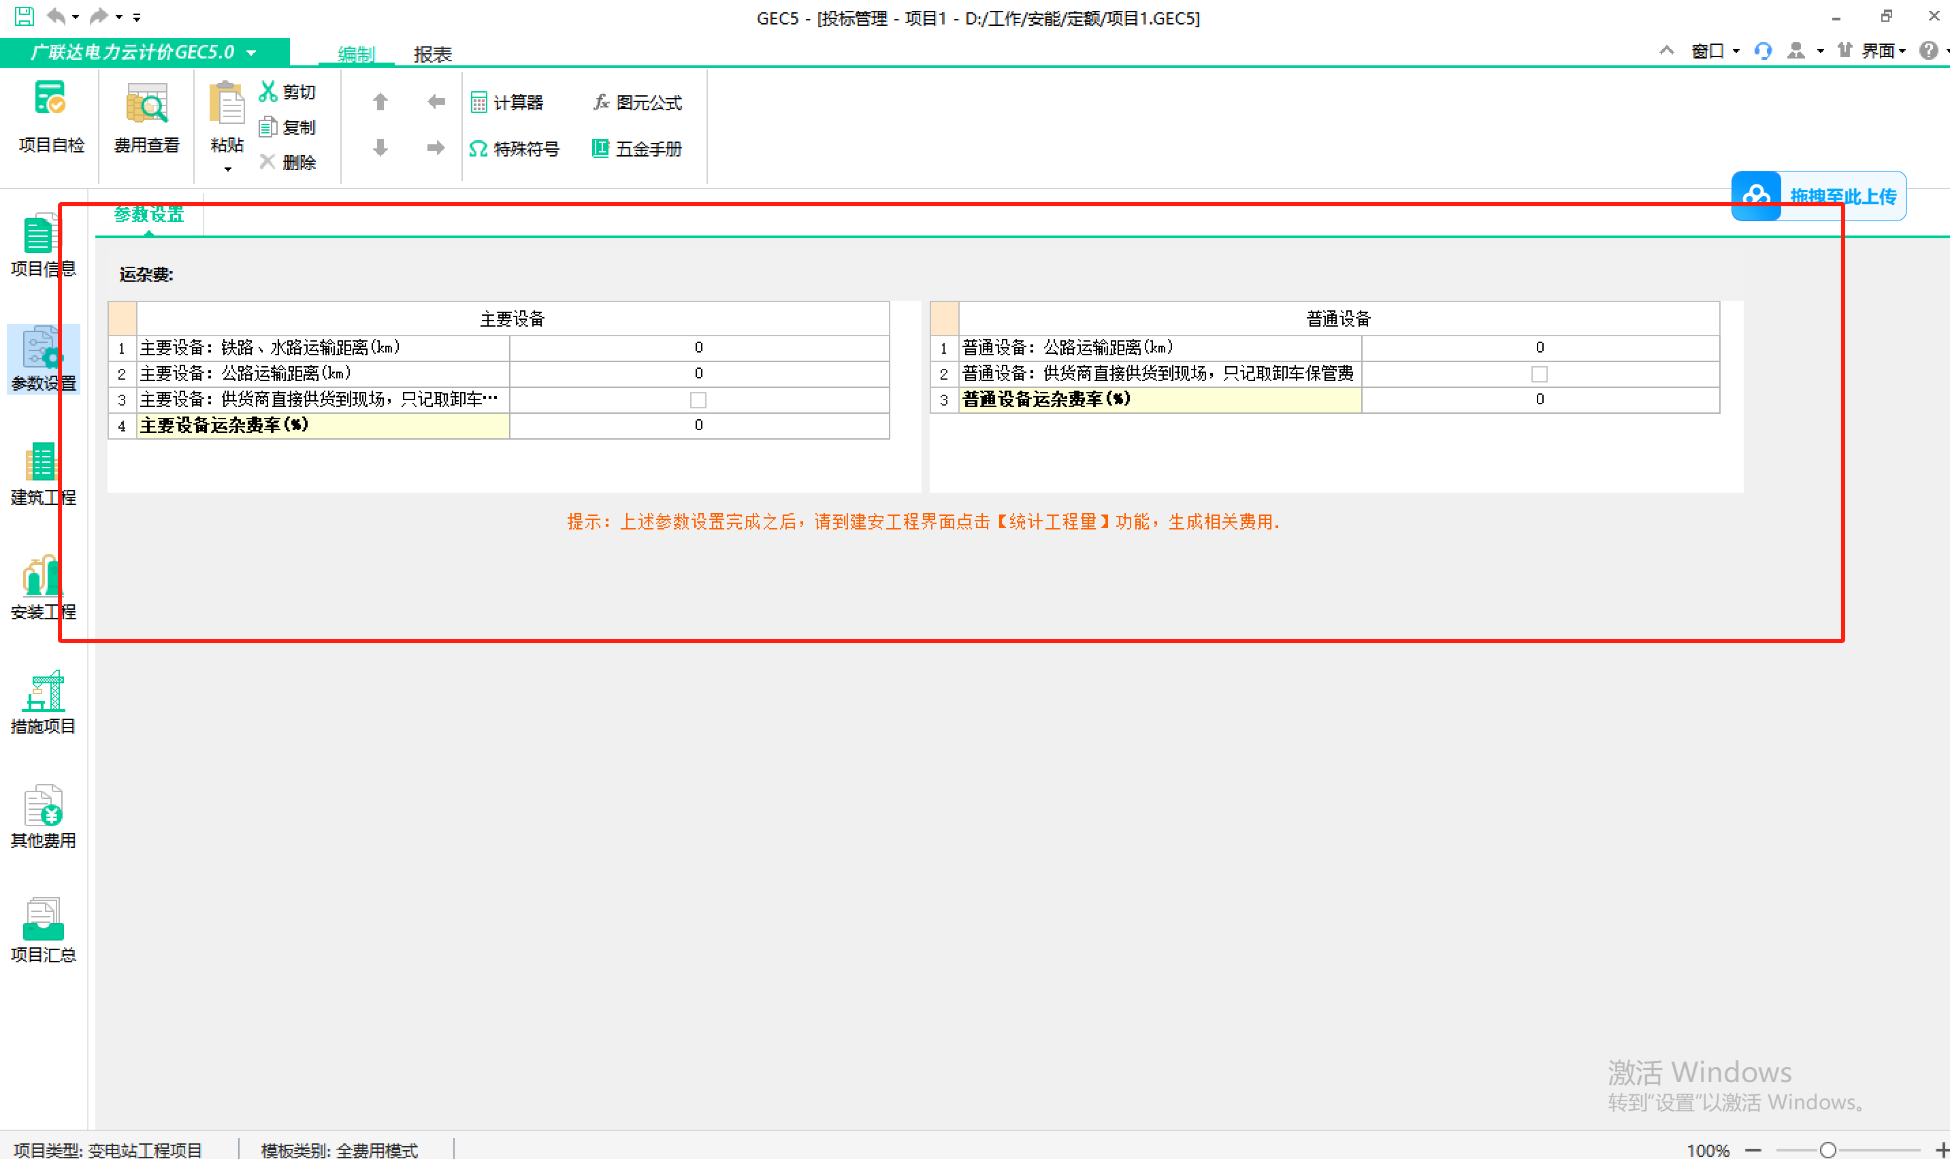Edit 主要设备 公路运输距离 value
The image size is (1950, 1159).
coord(699,374)
